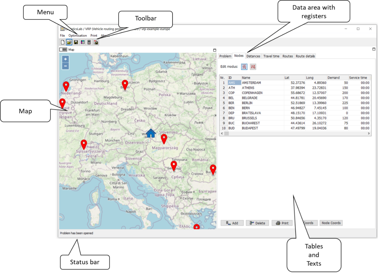Click the Open file folder icon
This screenshot has width=379, height=273.
69,42
